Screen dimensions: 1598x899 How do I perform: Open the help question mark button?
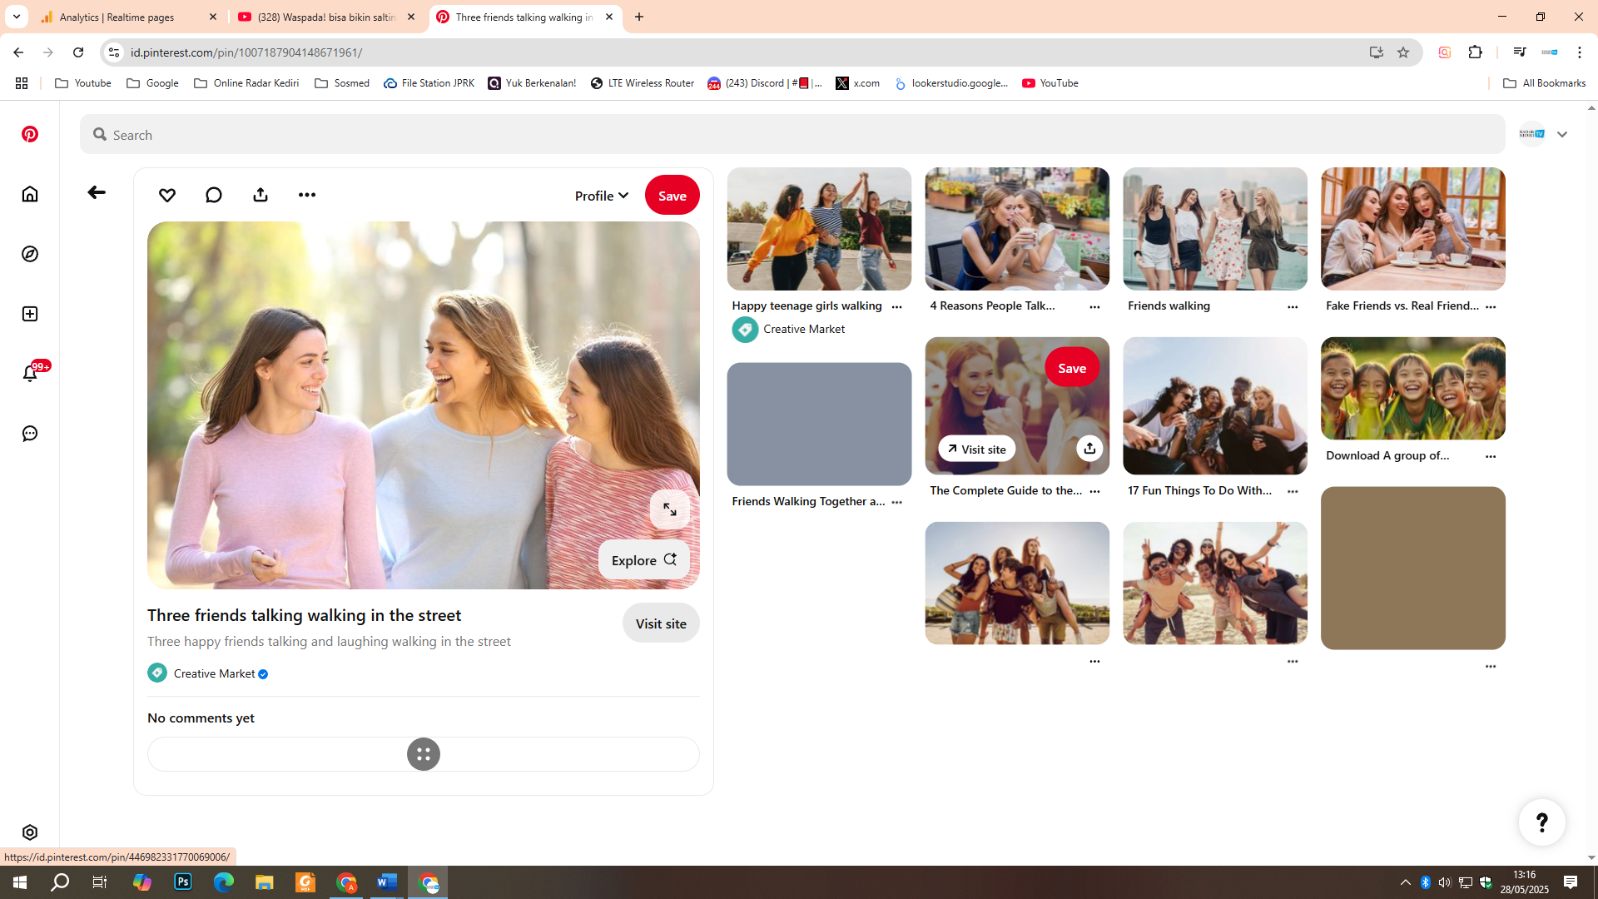pyautogui.click(x=1541, y=822)
